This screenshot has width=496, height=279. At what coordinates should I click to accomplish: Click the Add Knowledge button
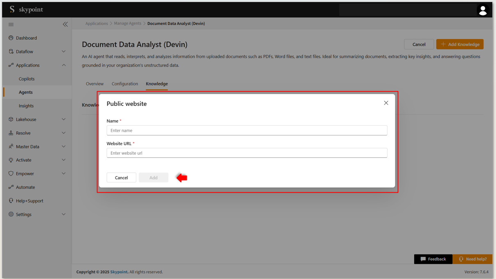460,44
